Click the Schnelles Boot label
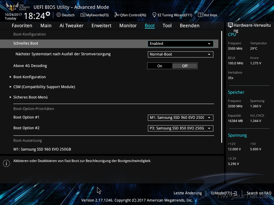The width and height of the screenshot is (274, 205). [26, 44]
